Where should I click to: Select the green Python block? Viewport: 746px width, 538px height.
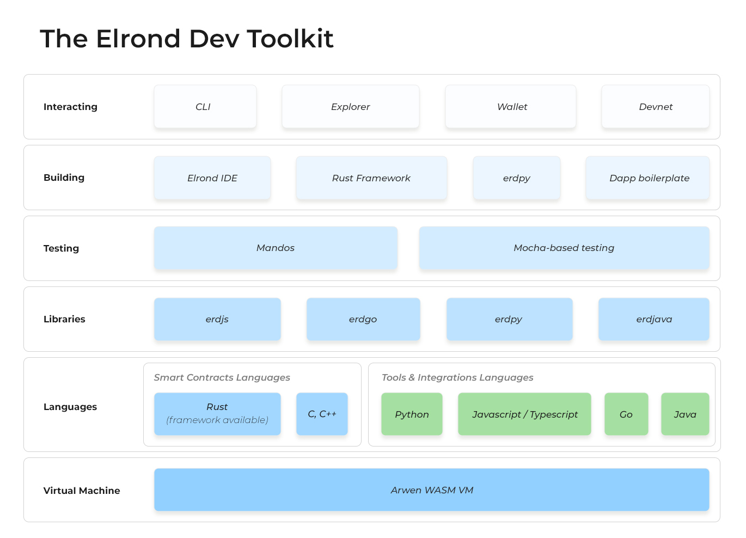coord(412,414)
